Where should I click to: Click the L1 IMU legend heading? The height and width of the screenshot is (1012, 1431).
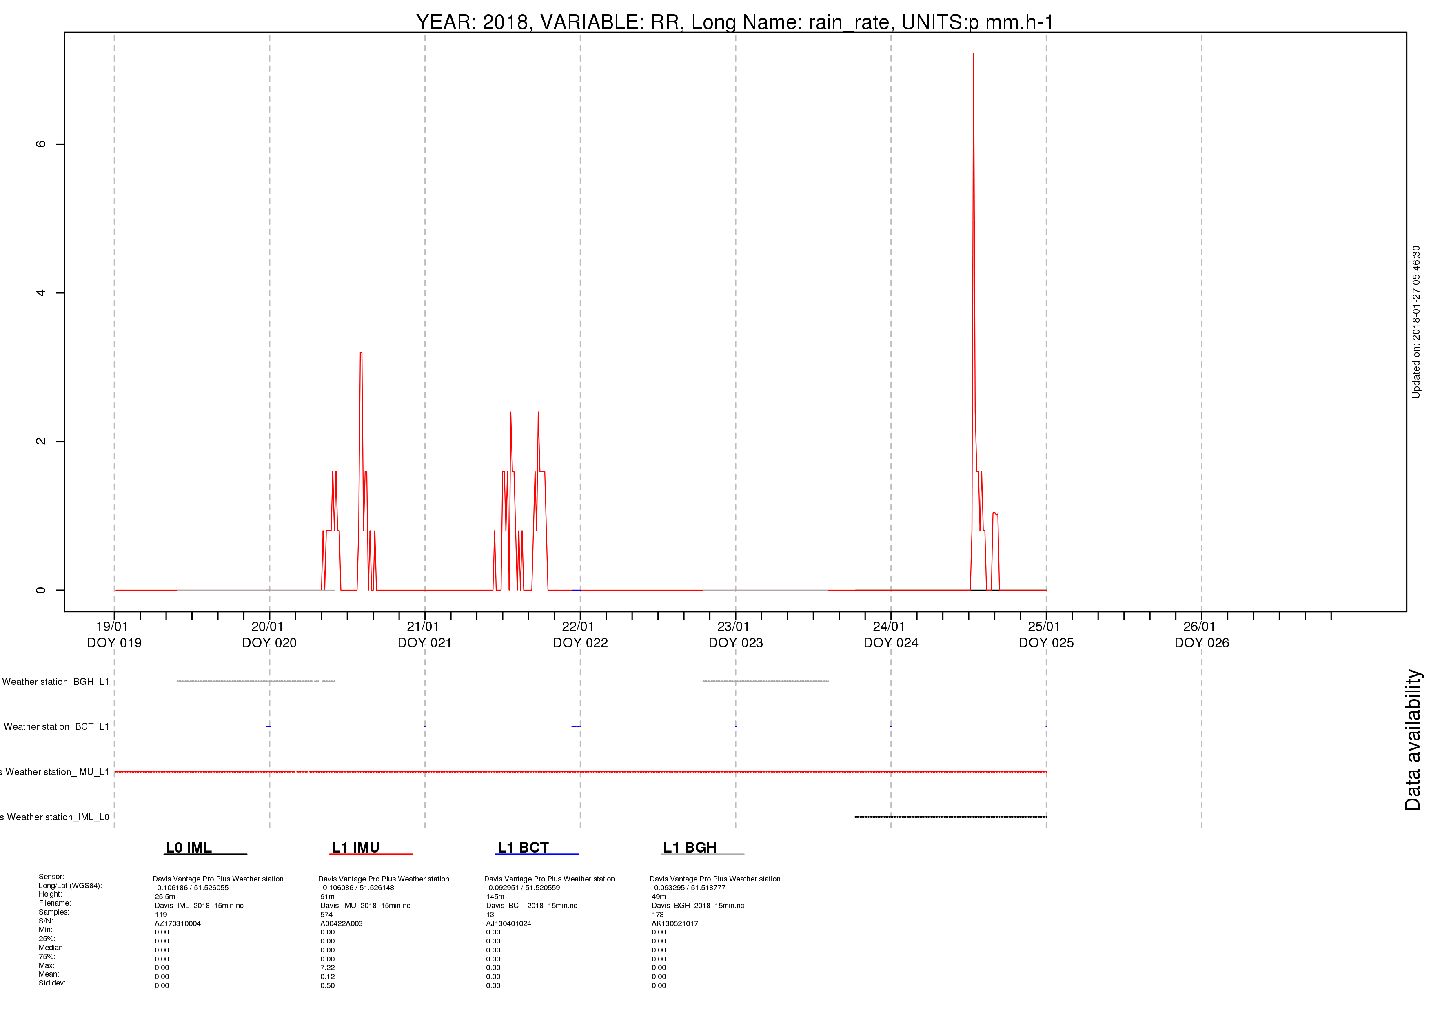355,848
